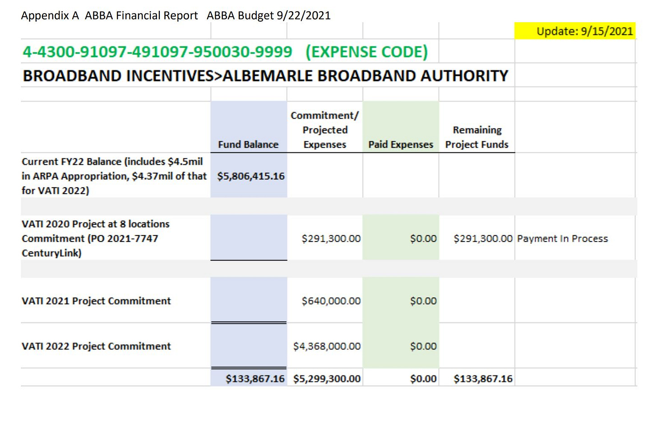Select the $4,368,000.00 commitment cell

327,346
